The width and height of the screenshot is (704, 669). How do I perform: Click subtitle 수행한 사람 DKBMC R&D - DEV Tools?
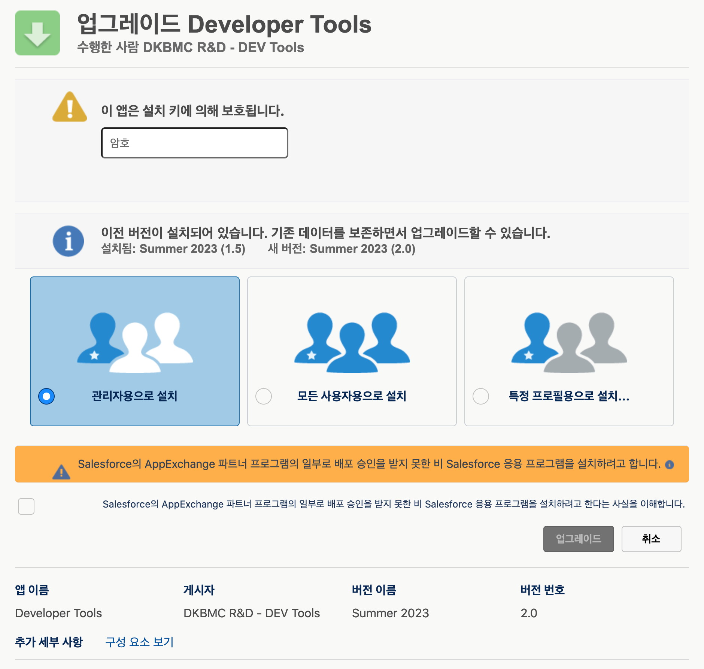pos(191,48)
